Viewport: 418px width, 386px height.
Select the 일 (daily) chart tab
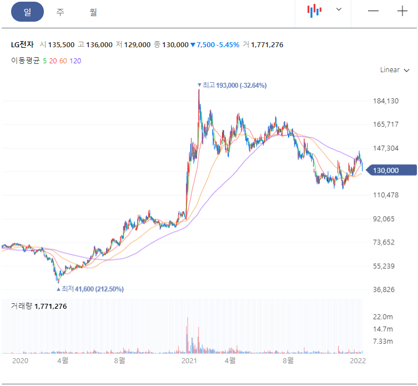coord(27,12)
